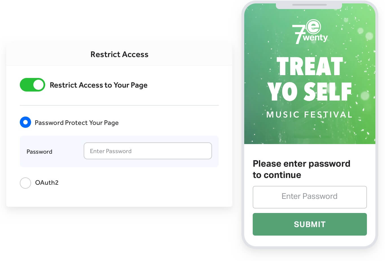Click the MUSIC FESTIVAL subtitle
Image resolution: width=385 pixels, height=261 pixels.
click(x=310, y=115)
